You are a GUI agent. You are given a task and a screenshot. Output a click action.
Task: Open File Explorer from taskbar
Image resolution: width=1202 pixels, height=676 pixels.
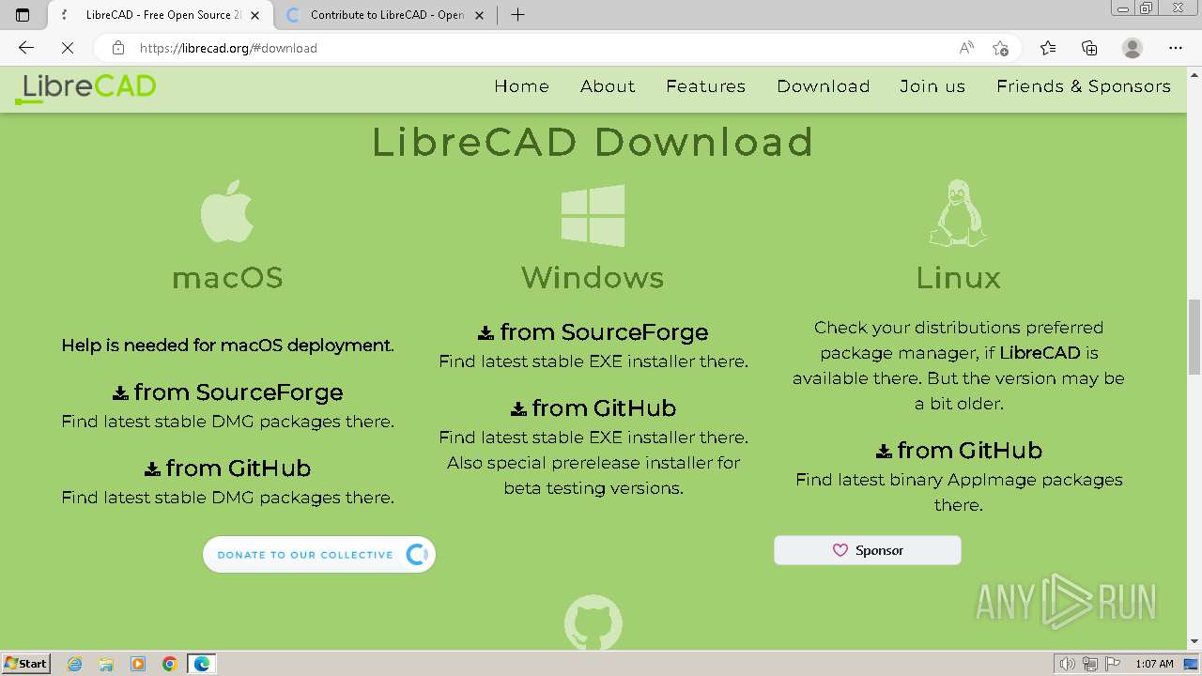click(x=106, y=664)
